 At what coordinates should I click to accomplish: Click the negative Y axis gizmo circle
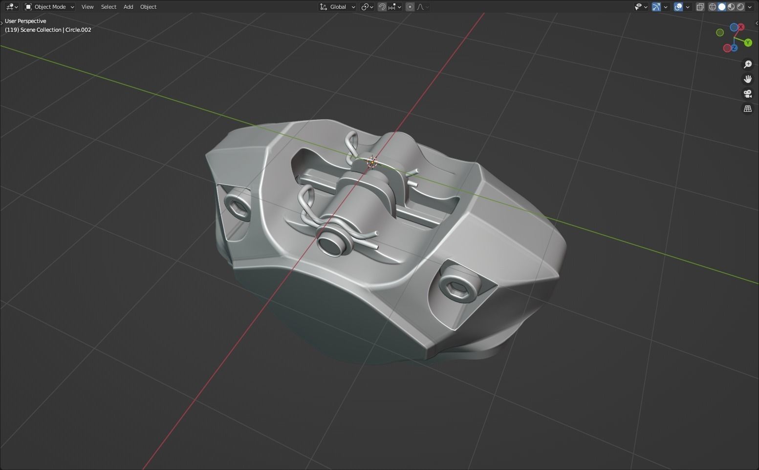(x=720, y=32)
